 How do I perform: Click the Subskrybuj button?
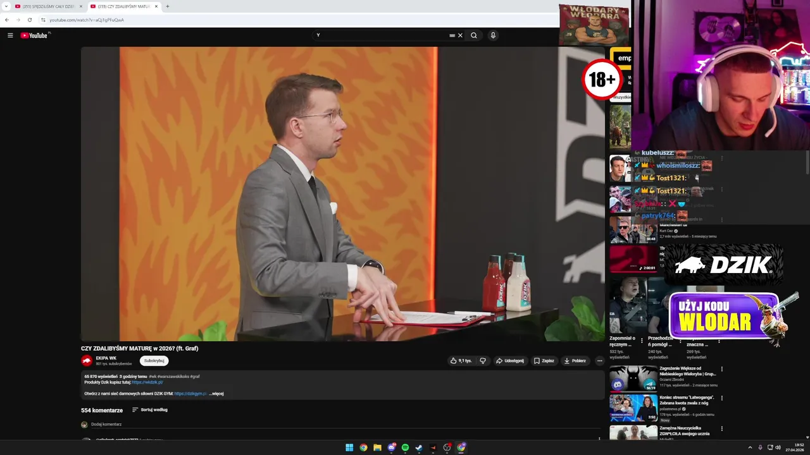tap(154, 361)
